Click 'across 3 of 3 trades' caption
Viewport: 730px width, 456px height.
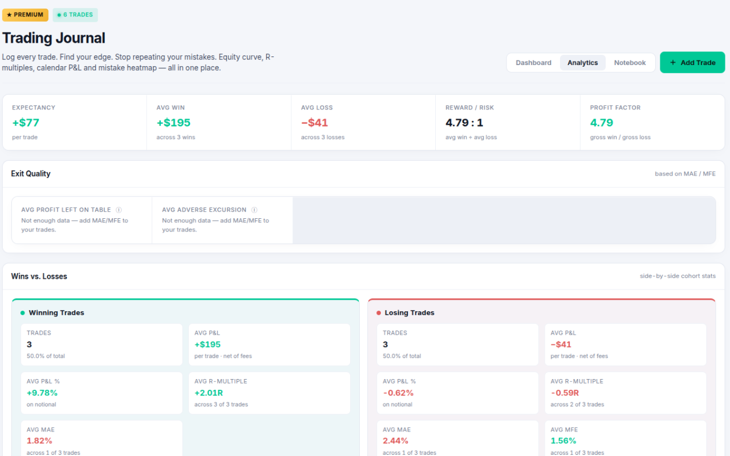[x=221, y=405]
